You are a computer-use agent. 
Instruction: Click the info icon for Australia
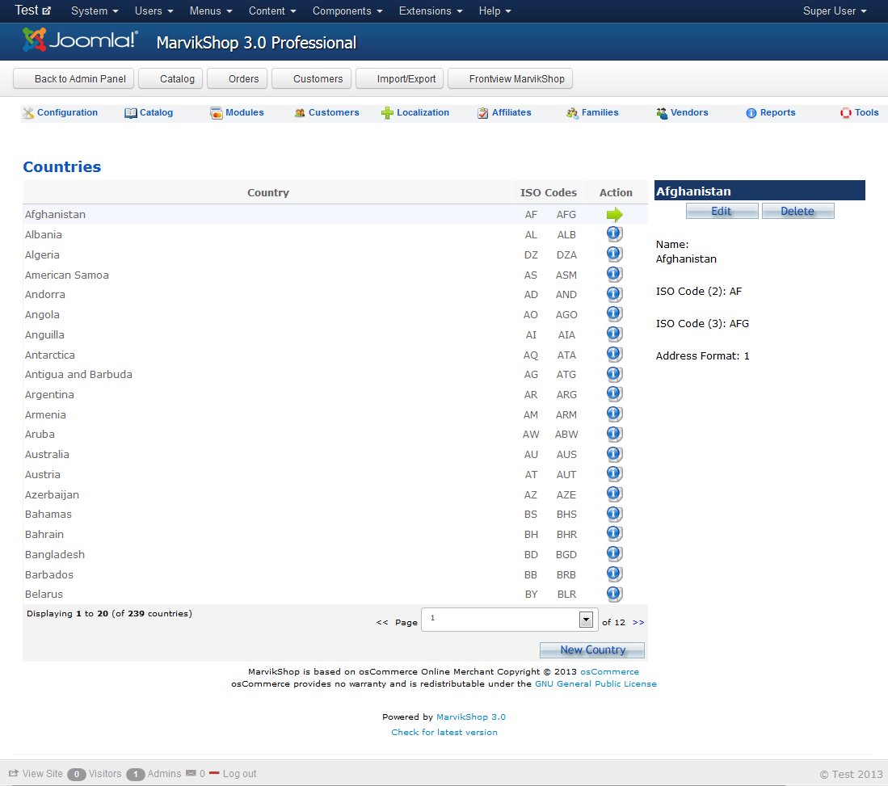point(614,454)
